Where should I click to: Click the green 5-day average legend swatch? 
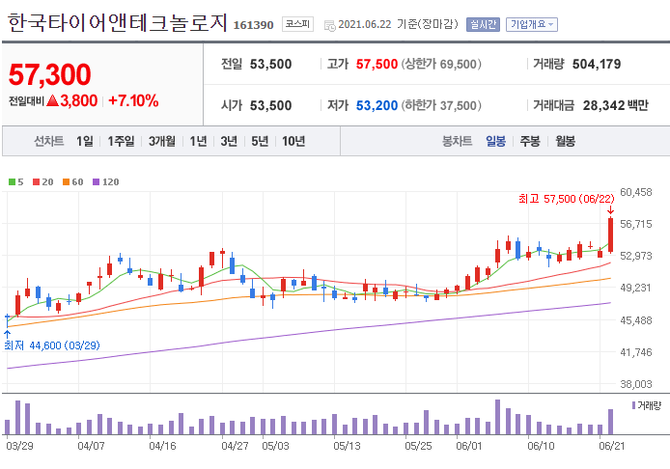[12, 182]
